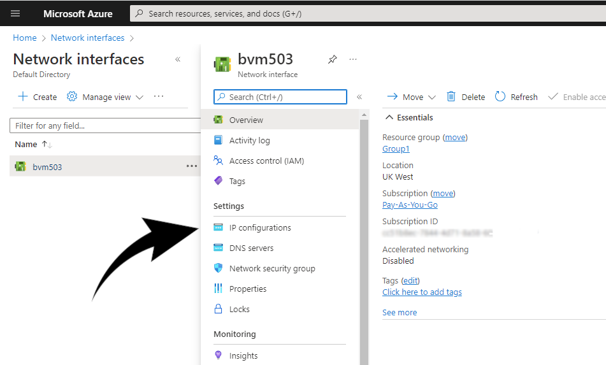Image resolution: width=606 pixels, height=365 pixels.
Task: Click the UK West location value
Action: click(x=398, y=177)
